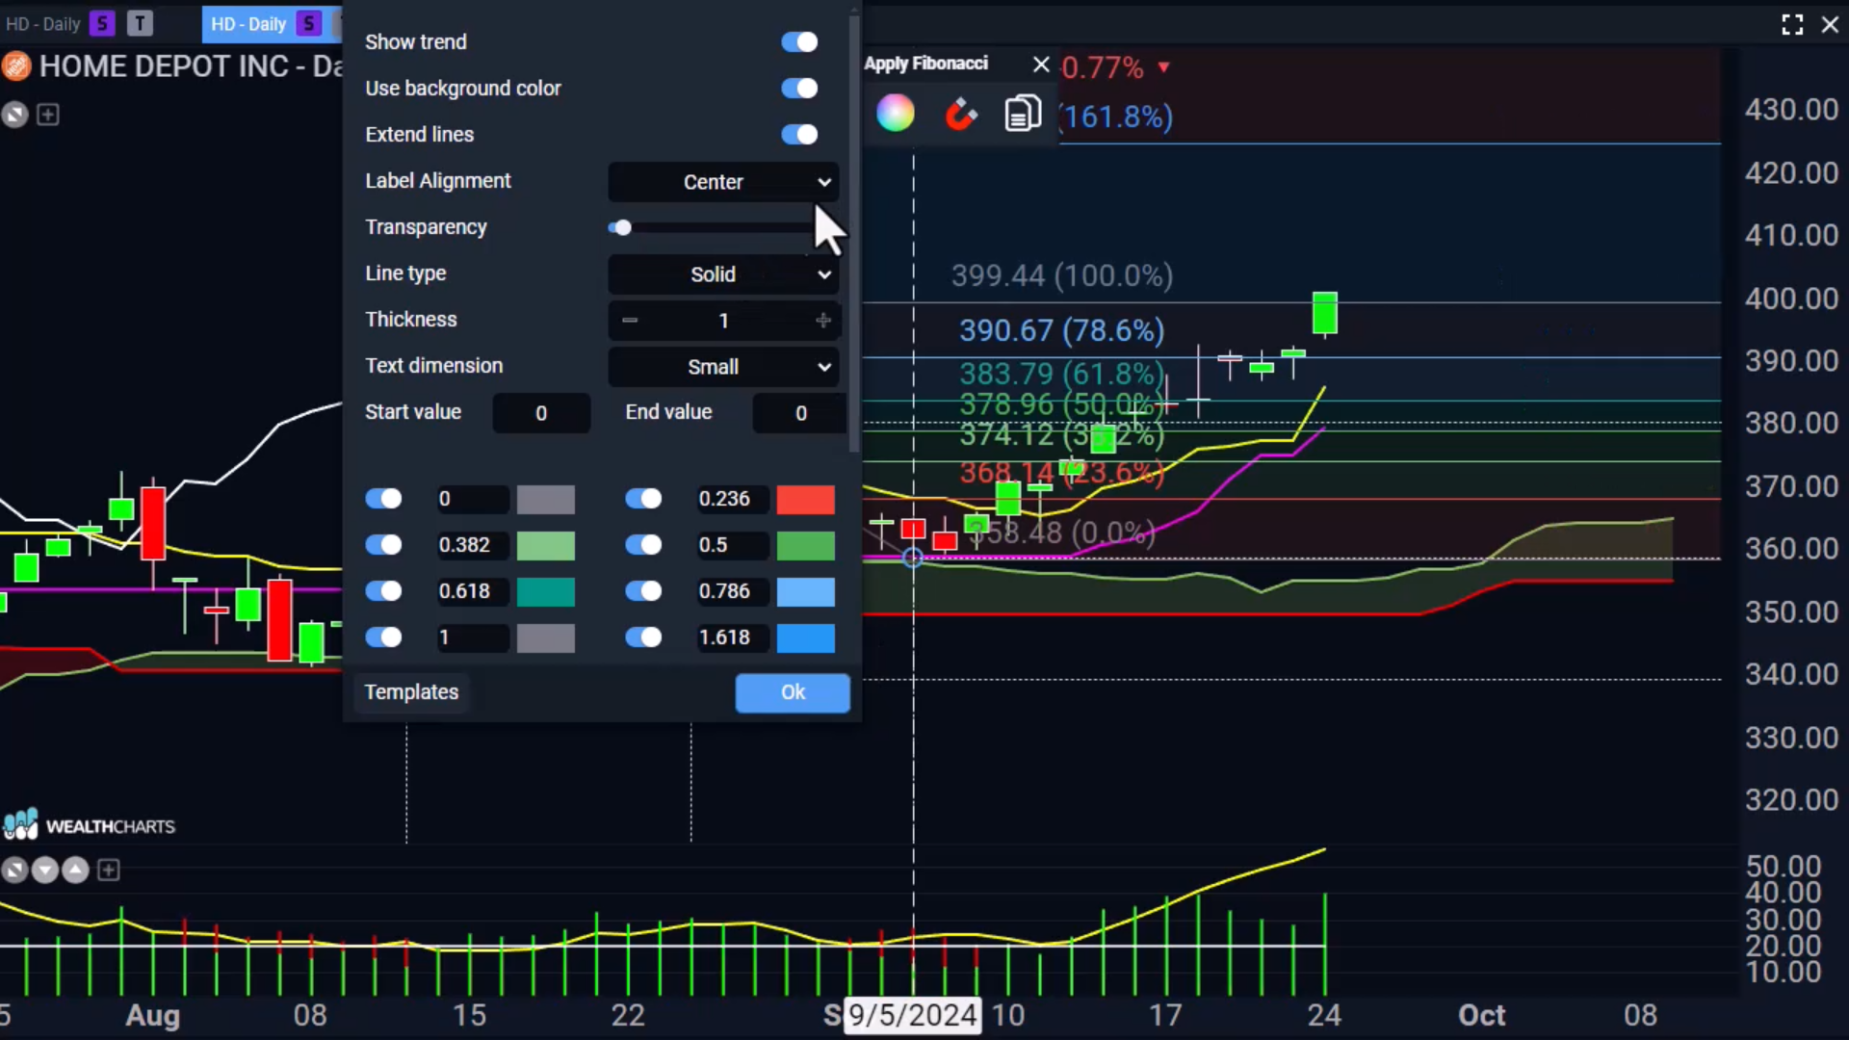
Task: Disable the 0.618 Fibonacci level
Action: [x=383, y=591]
